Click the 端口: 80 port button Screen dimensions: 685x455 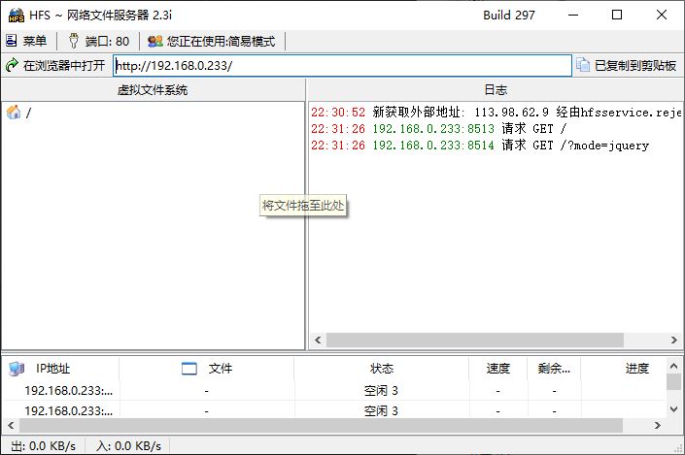(x=99, y=41)
